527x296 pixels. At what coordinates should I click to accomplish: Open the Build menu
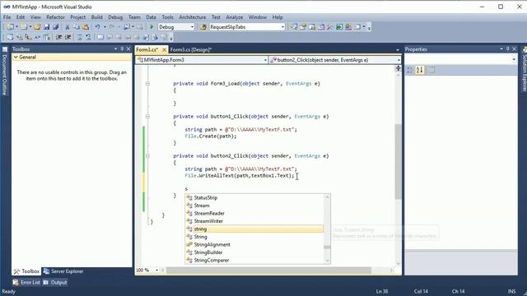coord(97,17)
